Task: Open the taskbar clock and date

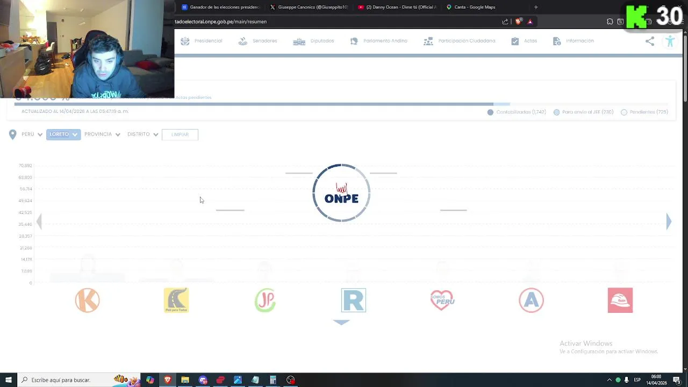Action: pyautogui.click(x=656, y=380)
